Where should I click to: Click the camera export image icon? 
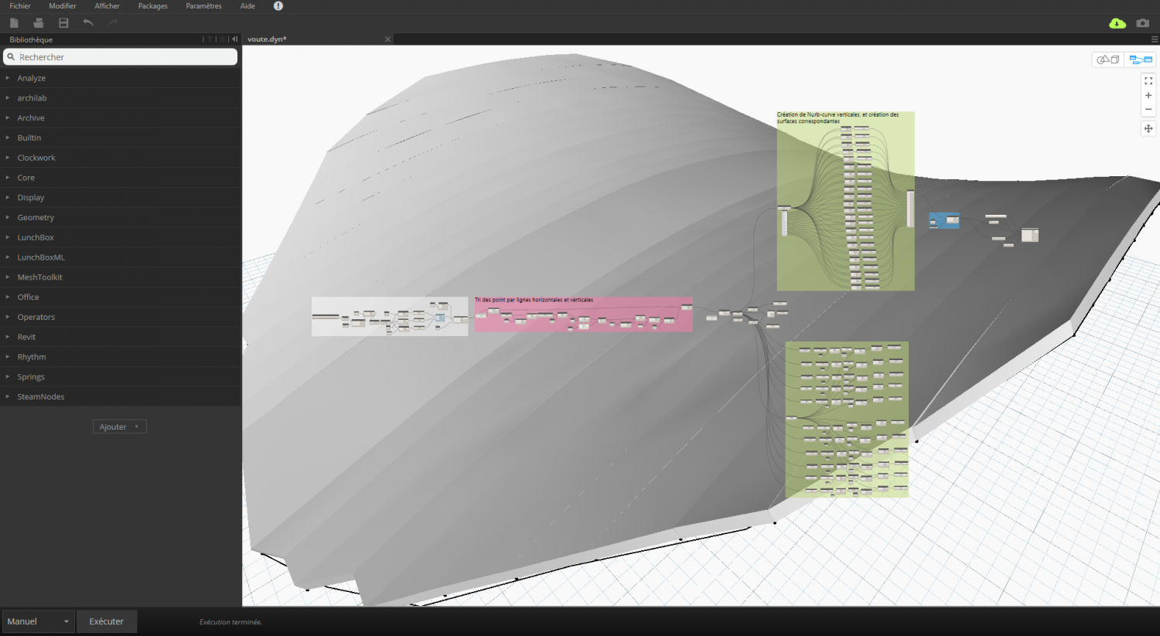(1142, 23)
